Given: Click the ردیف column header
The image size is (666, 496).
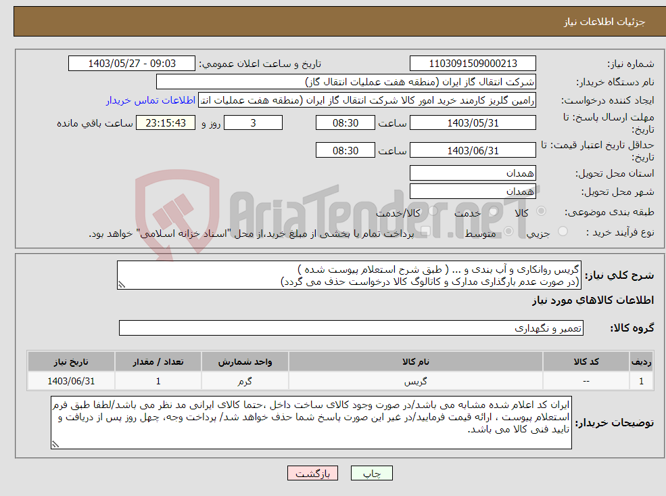Looking at the screenshot, I should pyautogui.click(x=642, y=362).
